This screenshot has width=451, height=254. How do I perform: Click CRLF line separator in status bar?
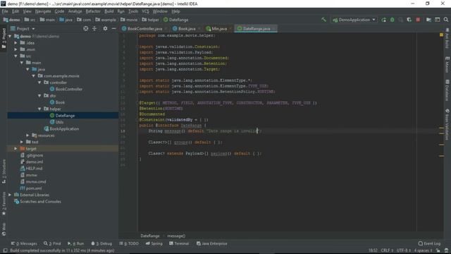tap(387, 250)
